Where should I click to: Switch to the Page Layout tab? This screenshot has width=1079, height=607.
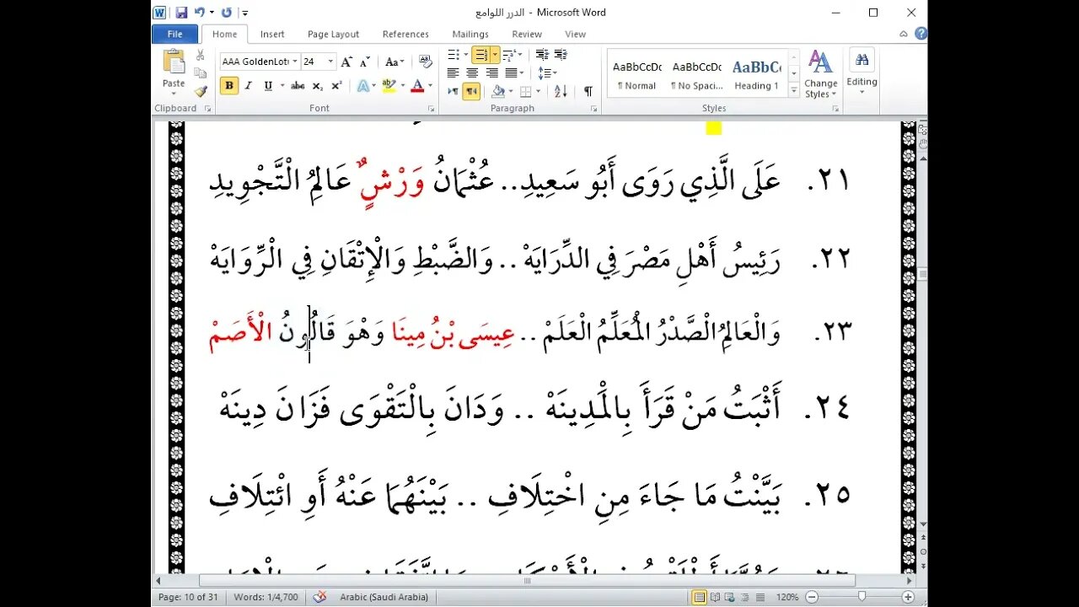pyautogui.click(x=333, y=35)
